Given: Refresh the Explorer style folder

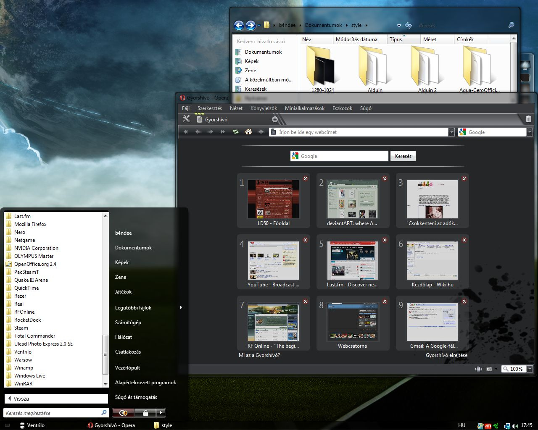Looking at the screenshot, I should [409, 26].
